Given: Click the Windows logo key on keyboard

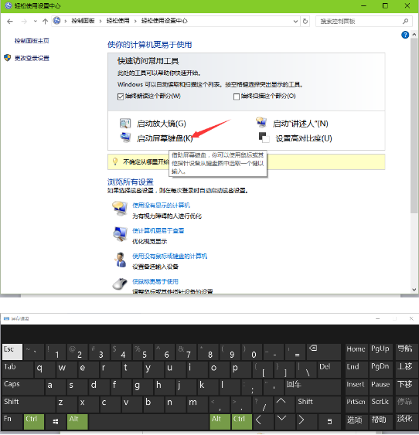Looking at the screenshot, I should pyautogui.click(x=56, y=421).
